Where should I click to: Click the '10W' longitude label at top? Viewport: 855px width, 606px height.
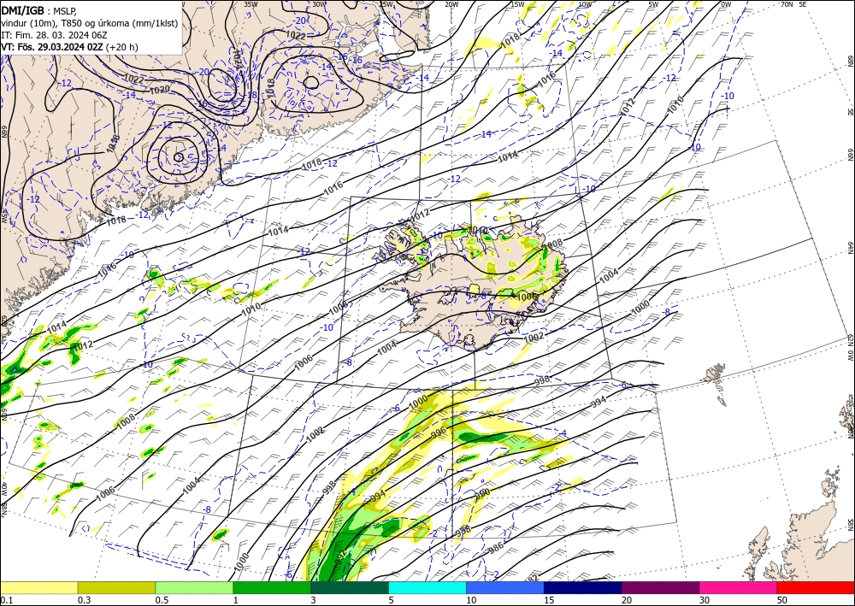click(x=585, y=4)
